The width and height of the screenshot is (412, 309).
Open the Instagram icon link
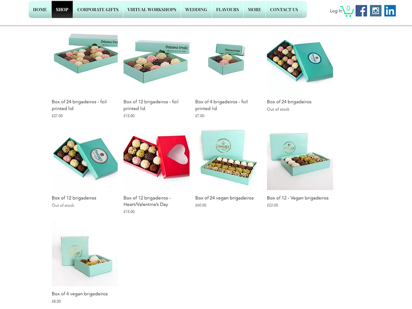coord(375,11)
